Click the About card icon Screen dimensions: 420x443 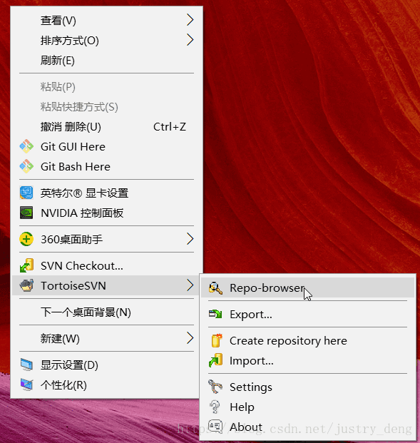point(215,426)
